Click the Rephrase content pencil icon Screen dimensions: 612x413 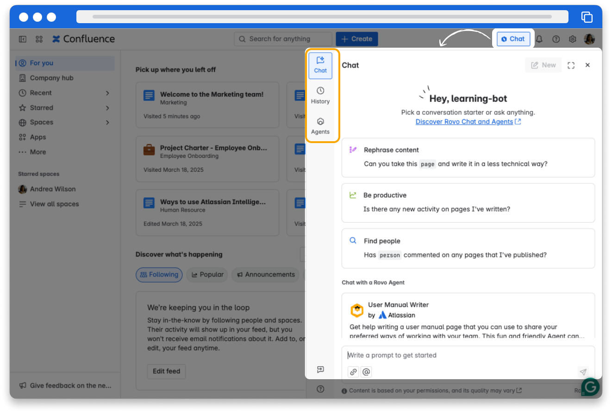[353, 150]
